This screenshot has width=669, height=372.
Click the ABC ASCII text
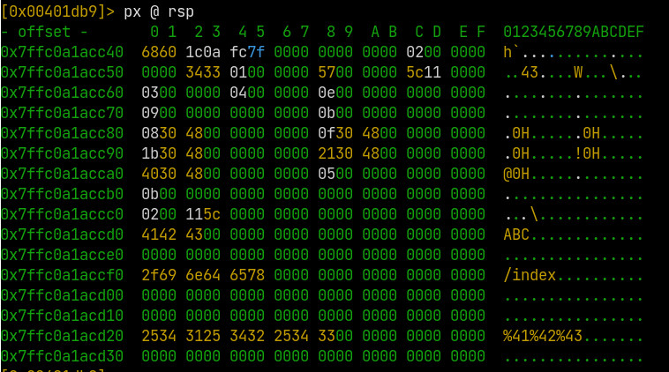click(x=516, y=234)
